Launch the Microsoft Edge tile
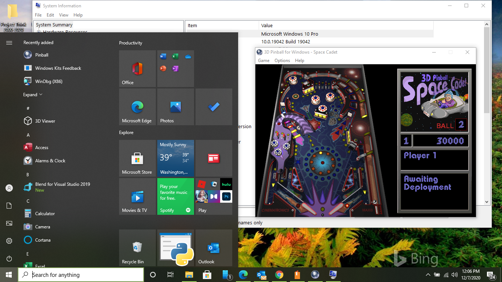Viewport: 502px width, 282px height. pos(137,107)
